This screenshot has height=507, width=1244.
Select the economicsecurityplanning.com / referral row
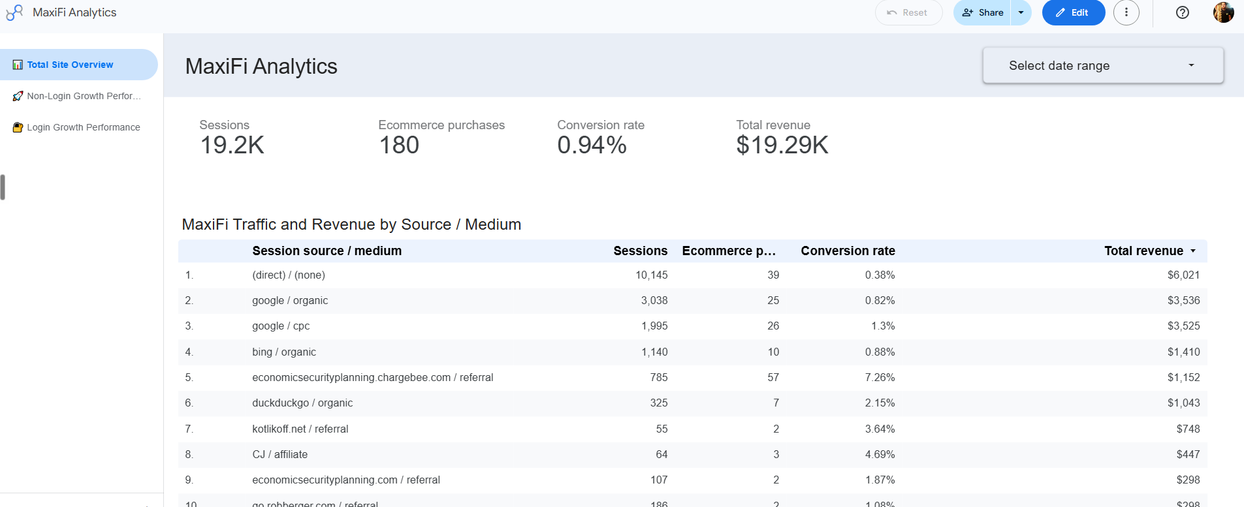click(x=692, y=480)
